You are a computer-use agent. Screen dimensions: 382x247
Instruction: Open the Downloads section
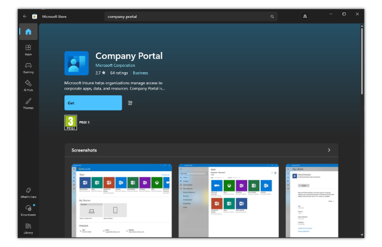tap(28, 209)
